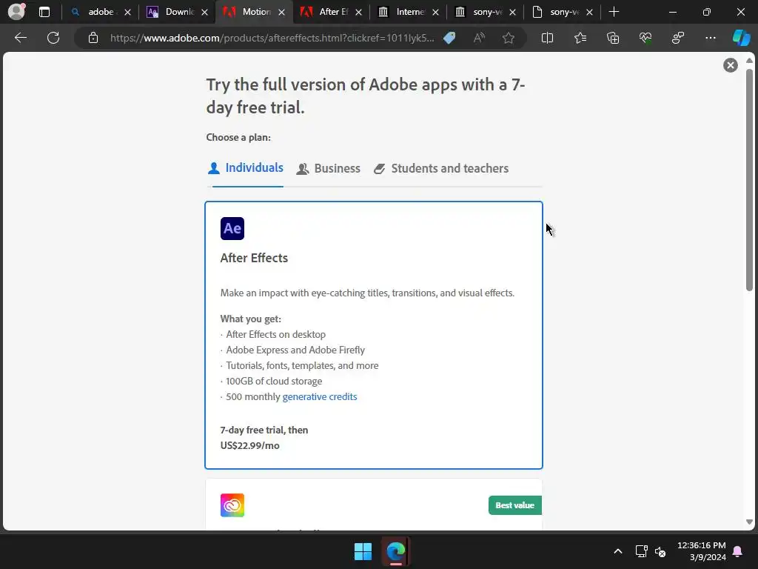Open the tab actions menu icon
758x569 pixels.
tap(44, 12)
